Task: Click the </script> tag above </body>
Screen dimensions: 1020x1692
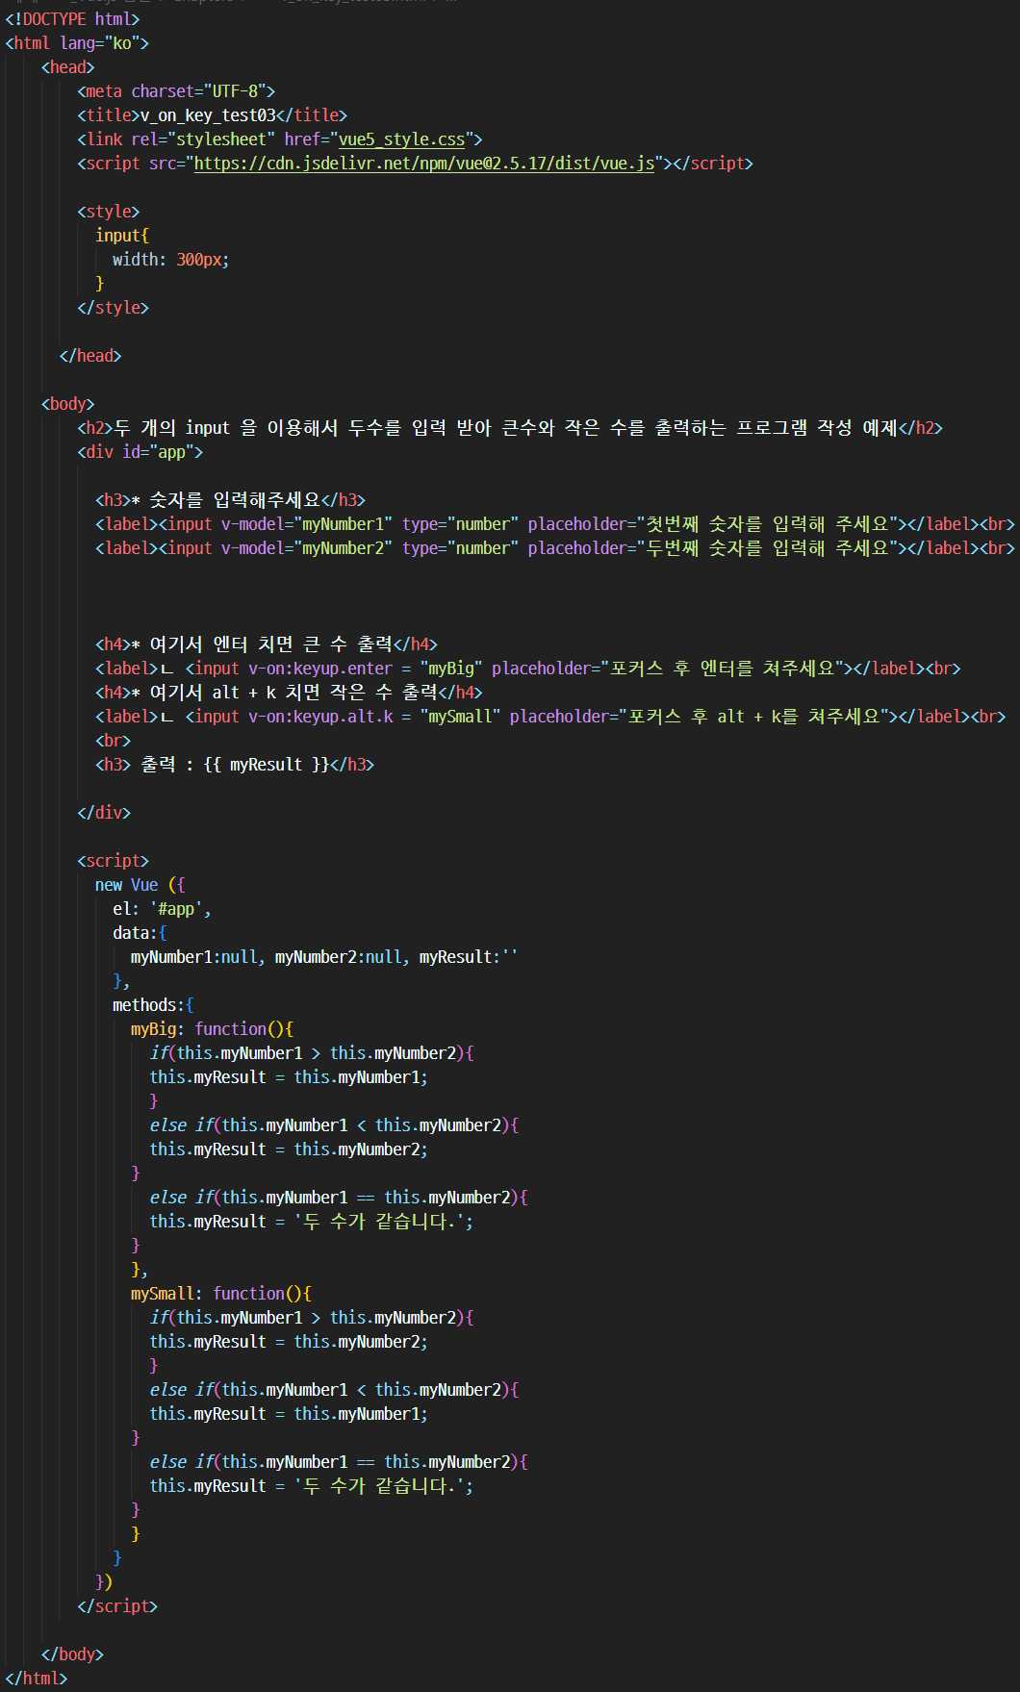Action: [117, 1606]
